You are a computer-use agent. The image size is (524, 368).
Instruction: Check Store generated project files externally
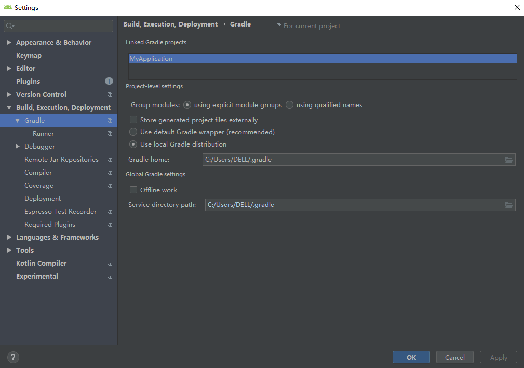pos(133,119)
